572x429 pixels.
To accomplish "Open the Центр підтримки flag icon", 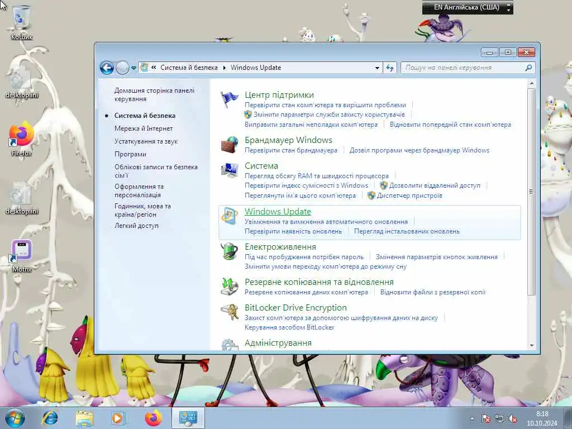I will pos(229,99).
